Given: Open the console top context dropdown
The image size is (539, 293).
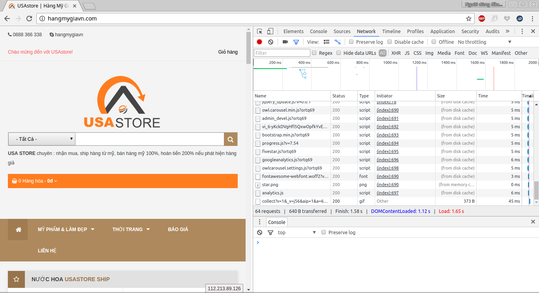Looking at the screenshot, I should [297, 233].
